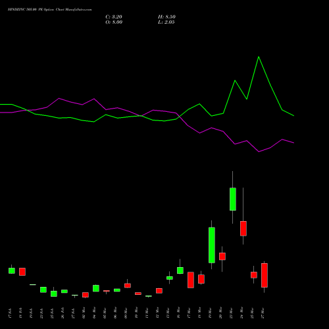Click the open value O: 8.00
The width and height of the screenshot is (329, 329).
(114, 22)
